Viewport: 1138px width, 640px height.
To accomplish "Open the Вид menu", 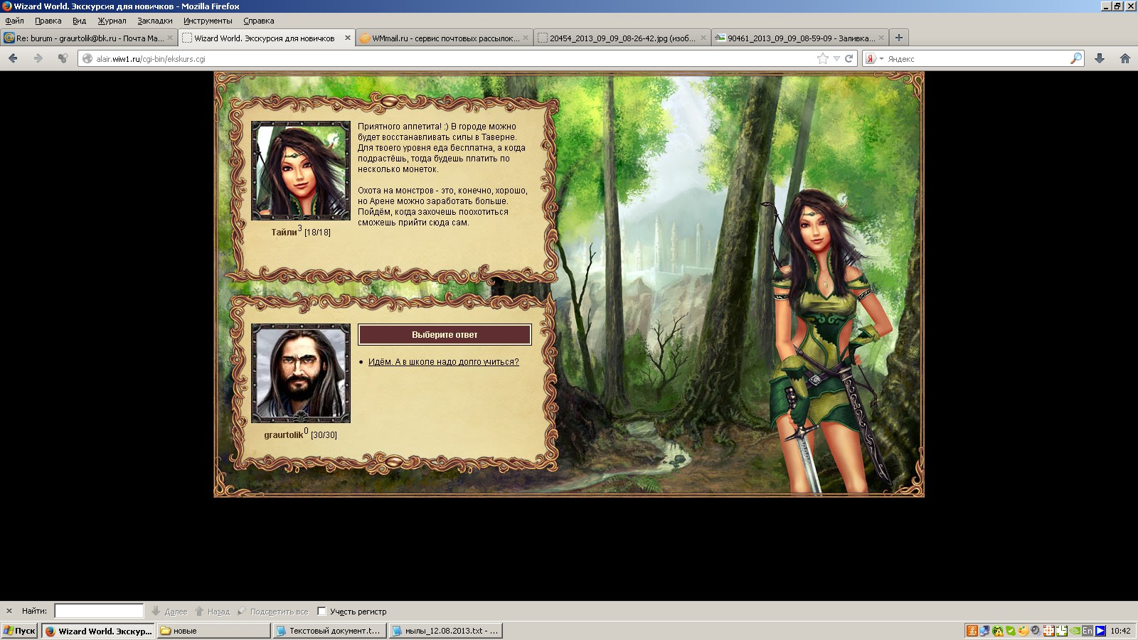I will [79, 21].
